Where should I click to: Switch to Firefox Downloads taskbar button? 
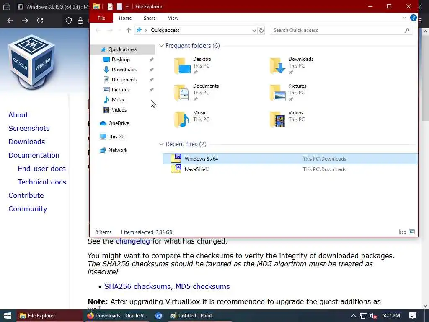(117, 316)
